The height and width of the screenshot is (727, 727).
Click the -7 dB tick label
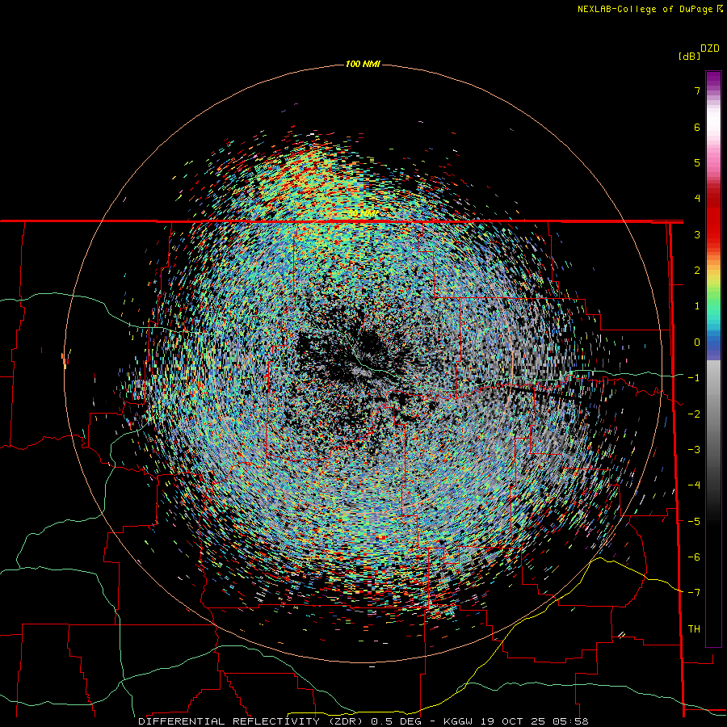(694, 593)
